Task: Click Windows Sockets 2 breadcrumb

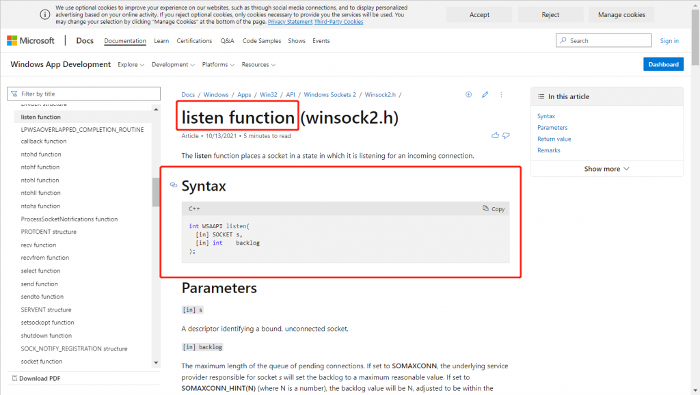Action: tap(330, 94)
